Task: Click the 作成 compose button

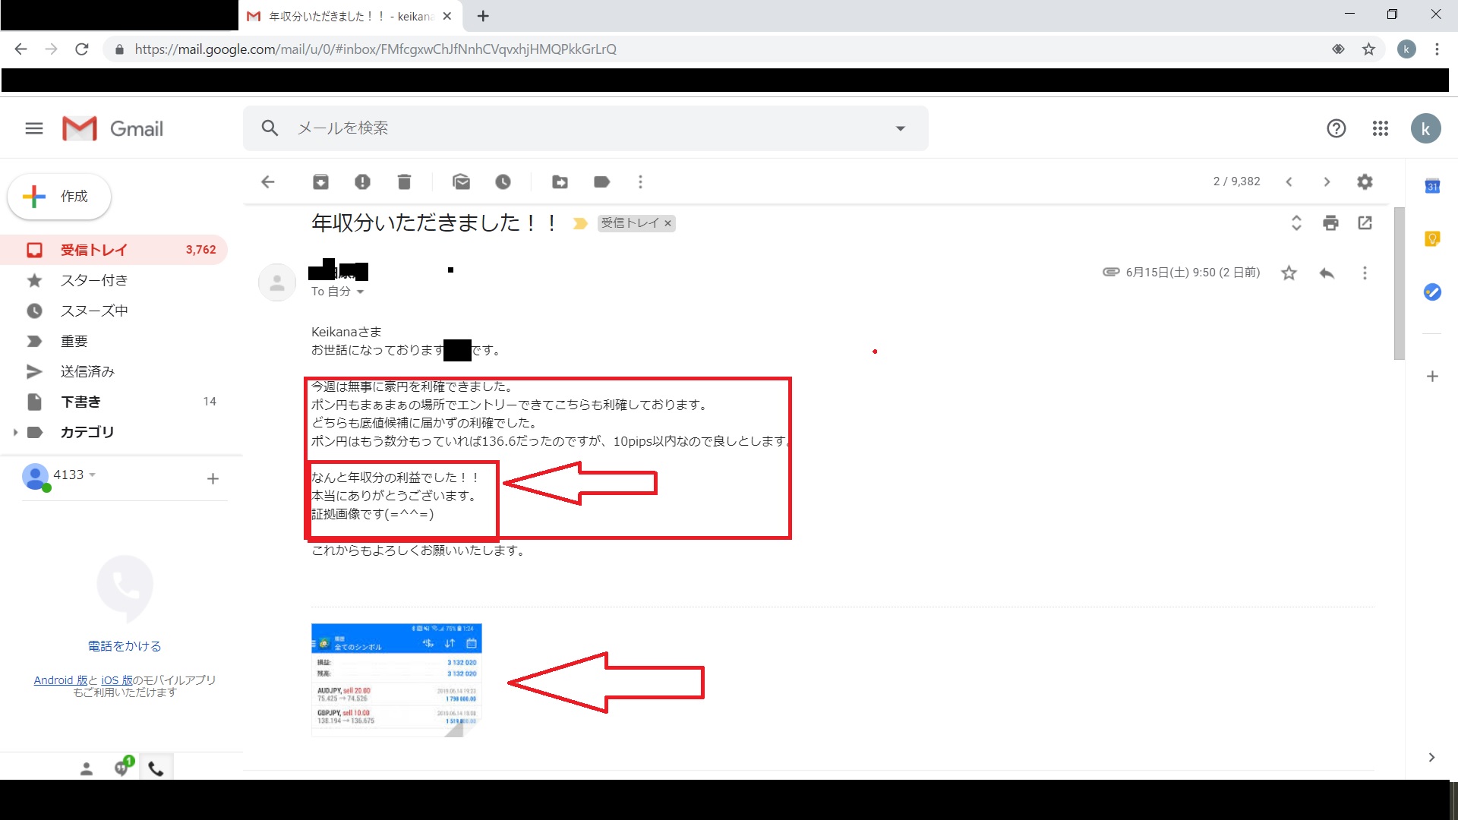Action: (59, 197)
